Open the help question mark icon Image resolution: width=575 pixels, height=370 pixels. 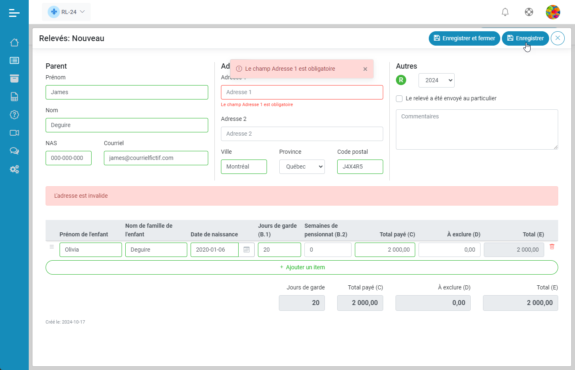[14, 115]
